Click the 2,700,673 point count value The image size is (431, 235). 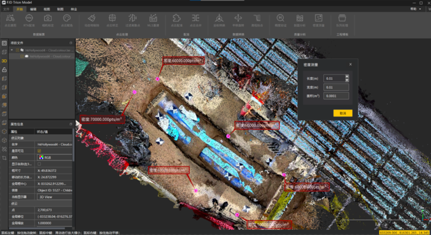pos(45,210)
